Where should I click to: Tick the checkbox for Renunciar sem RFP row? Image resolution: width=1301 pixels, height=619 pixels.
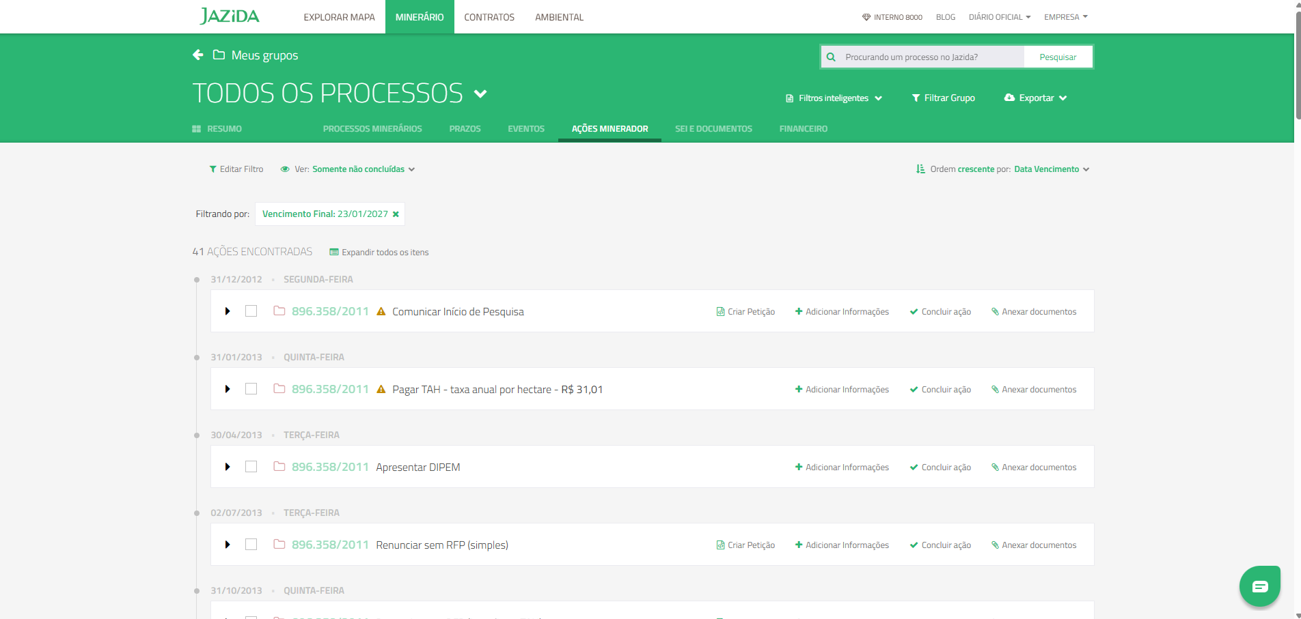251,545
